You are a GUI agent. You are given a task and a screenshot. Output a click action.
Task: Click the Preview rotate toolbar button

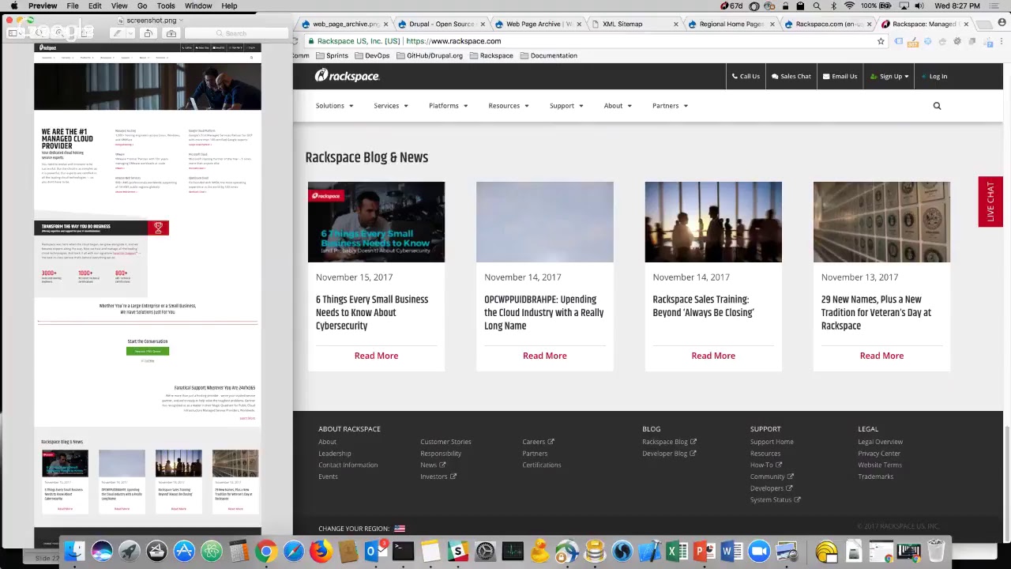[148, 33]
